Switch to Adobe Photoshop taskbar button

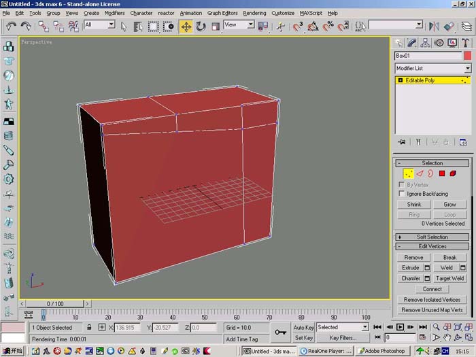pos(382,351)
